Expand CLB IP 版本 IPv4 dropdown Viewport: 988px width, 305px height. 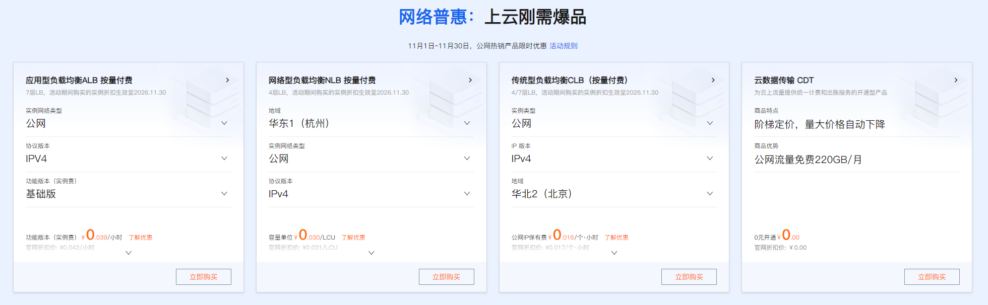tap(614, 159)
